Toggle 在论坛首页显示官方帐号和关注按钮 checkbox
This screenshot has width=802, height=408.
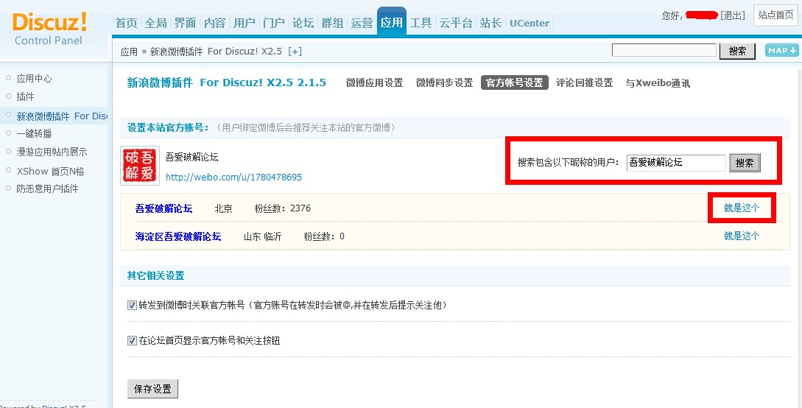pyautogui.click(x=132, y=340)
